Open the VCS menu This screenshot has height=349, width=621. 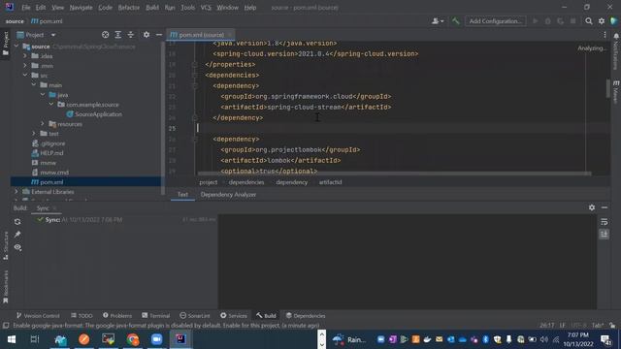pos(206,8)
